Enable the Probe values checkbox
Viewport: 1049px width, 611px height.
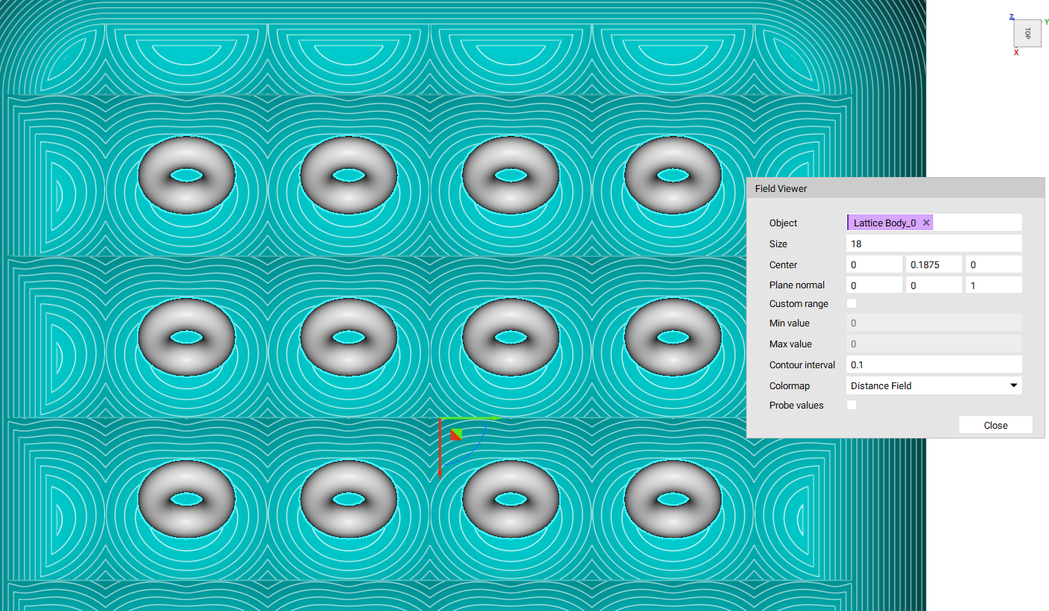pos(852,405)
